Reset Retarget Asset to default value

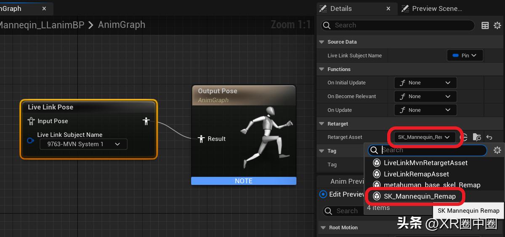489,137
